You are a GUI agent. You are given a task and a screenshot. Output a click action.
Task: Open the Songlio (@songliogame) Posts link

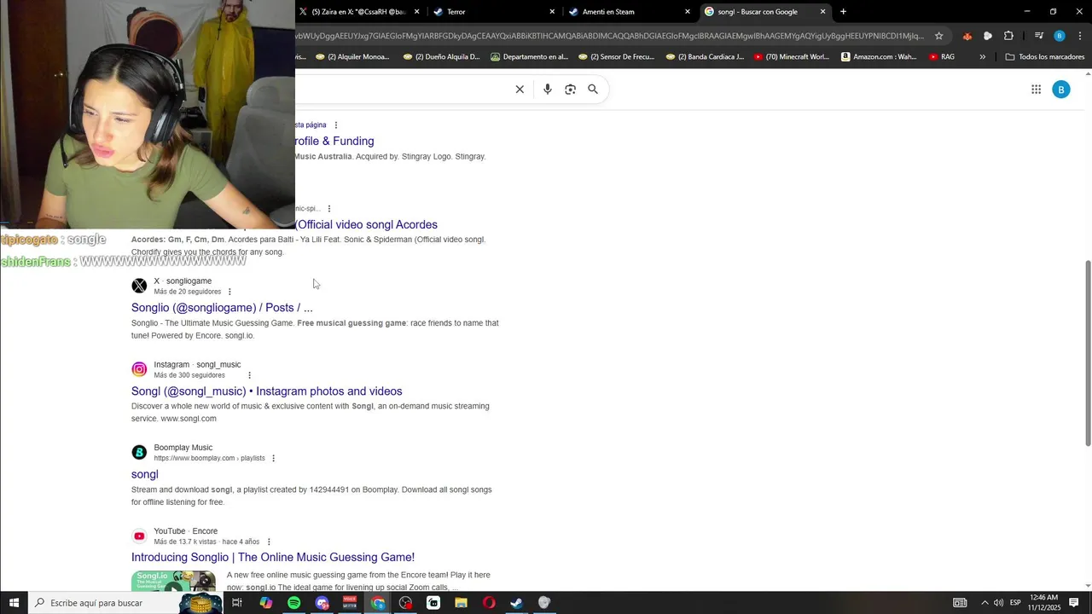coord(222,308)
